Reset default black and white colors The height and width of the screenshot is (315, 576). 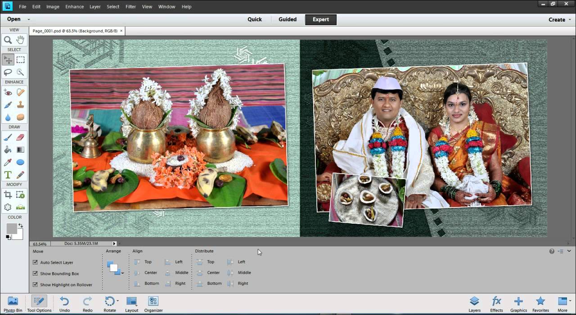[8, 238]
